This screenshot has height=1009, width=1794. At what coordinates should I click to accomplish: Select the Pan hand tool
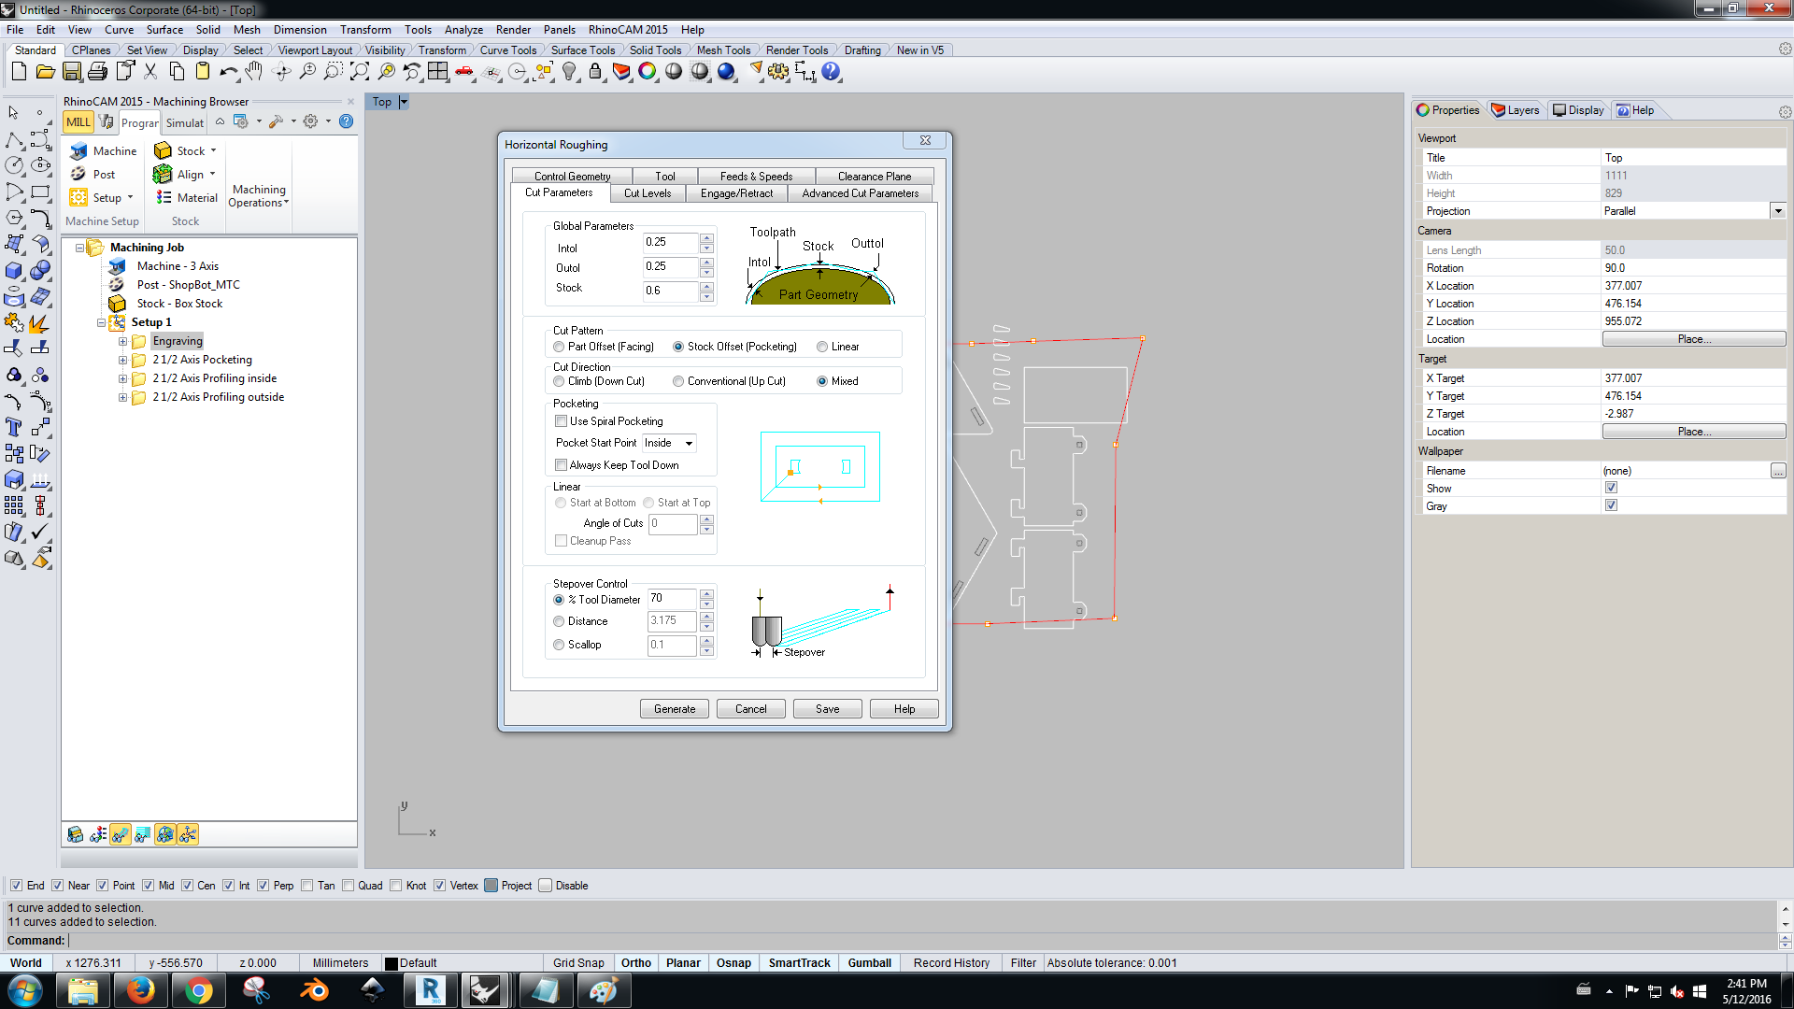[x=254, y=72]
